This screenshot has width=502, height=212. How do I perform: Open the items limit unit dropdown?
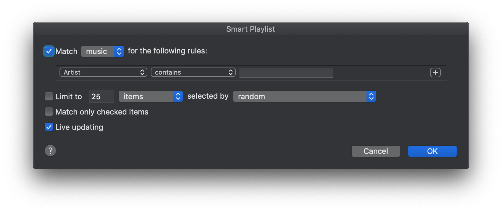151,96
